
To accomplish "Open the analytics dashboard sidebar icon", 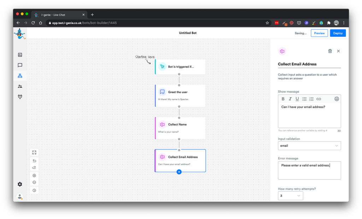I will [x=20, y=55].
